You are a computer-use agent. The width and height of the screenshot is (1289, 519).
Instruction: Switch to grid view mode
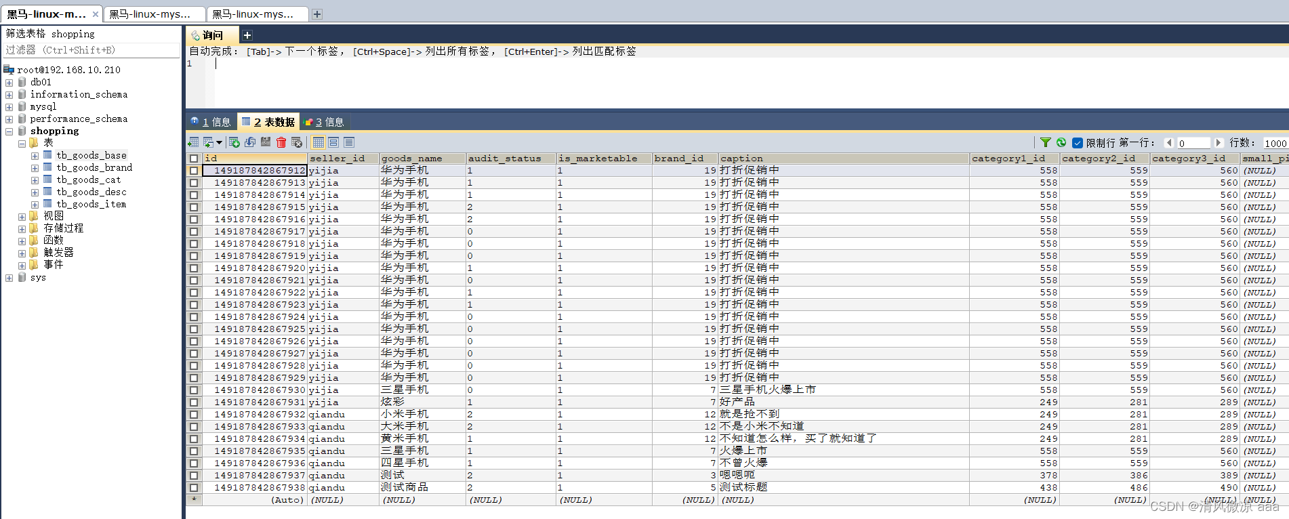pos(318,142)
